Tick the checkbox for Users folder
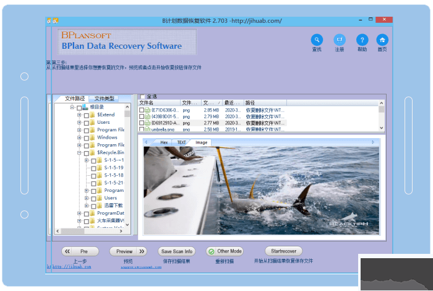The width and height of the screenshot is (433, 291). tap(86, 123)
